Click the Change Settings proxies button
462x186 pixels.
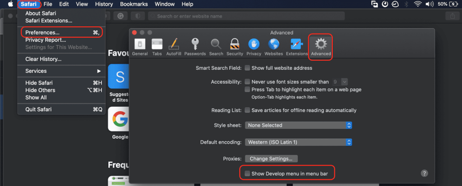point(271,159)
